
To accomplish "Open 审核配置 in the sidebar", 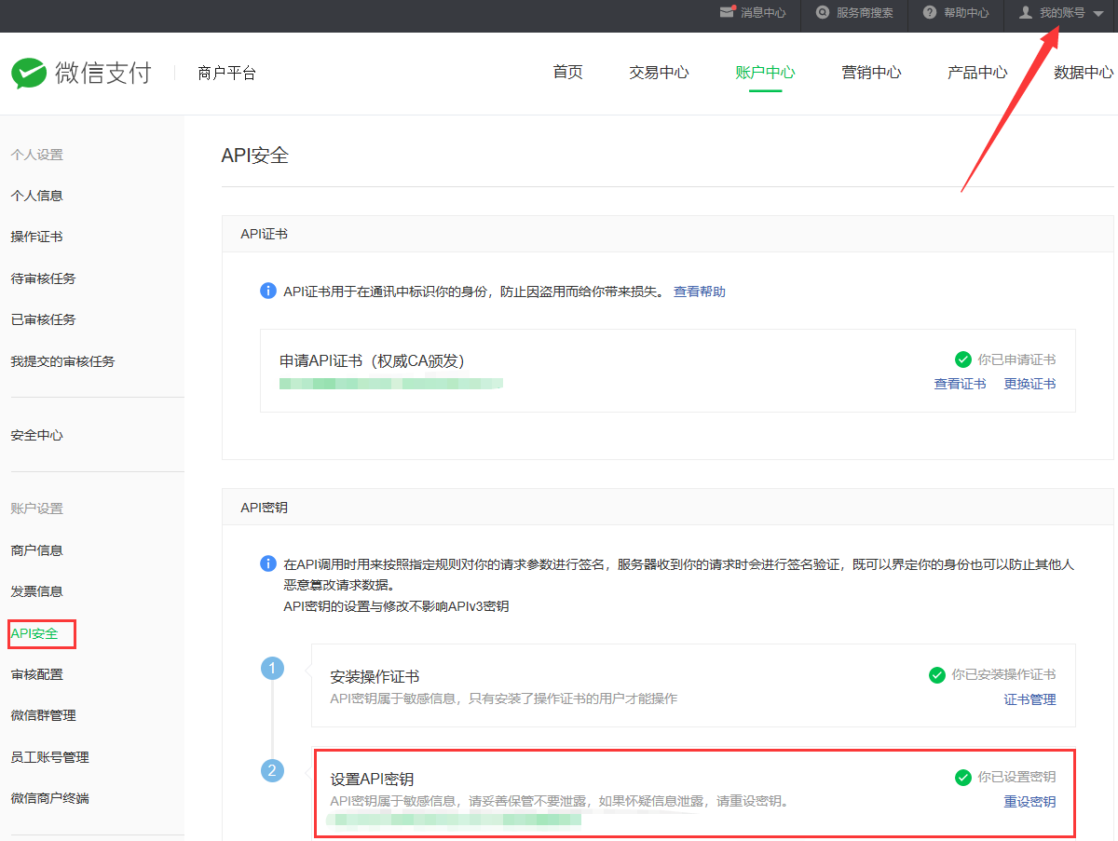I will 37,674.
